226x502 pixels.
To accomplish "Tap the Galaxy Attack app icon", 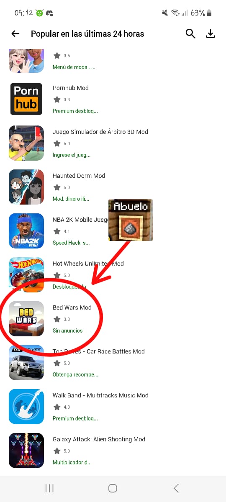I will pos(26,451).
